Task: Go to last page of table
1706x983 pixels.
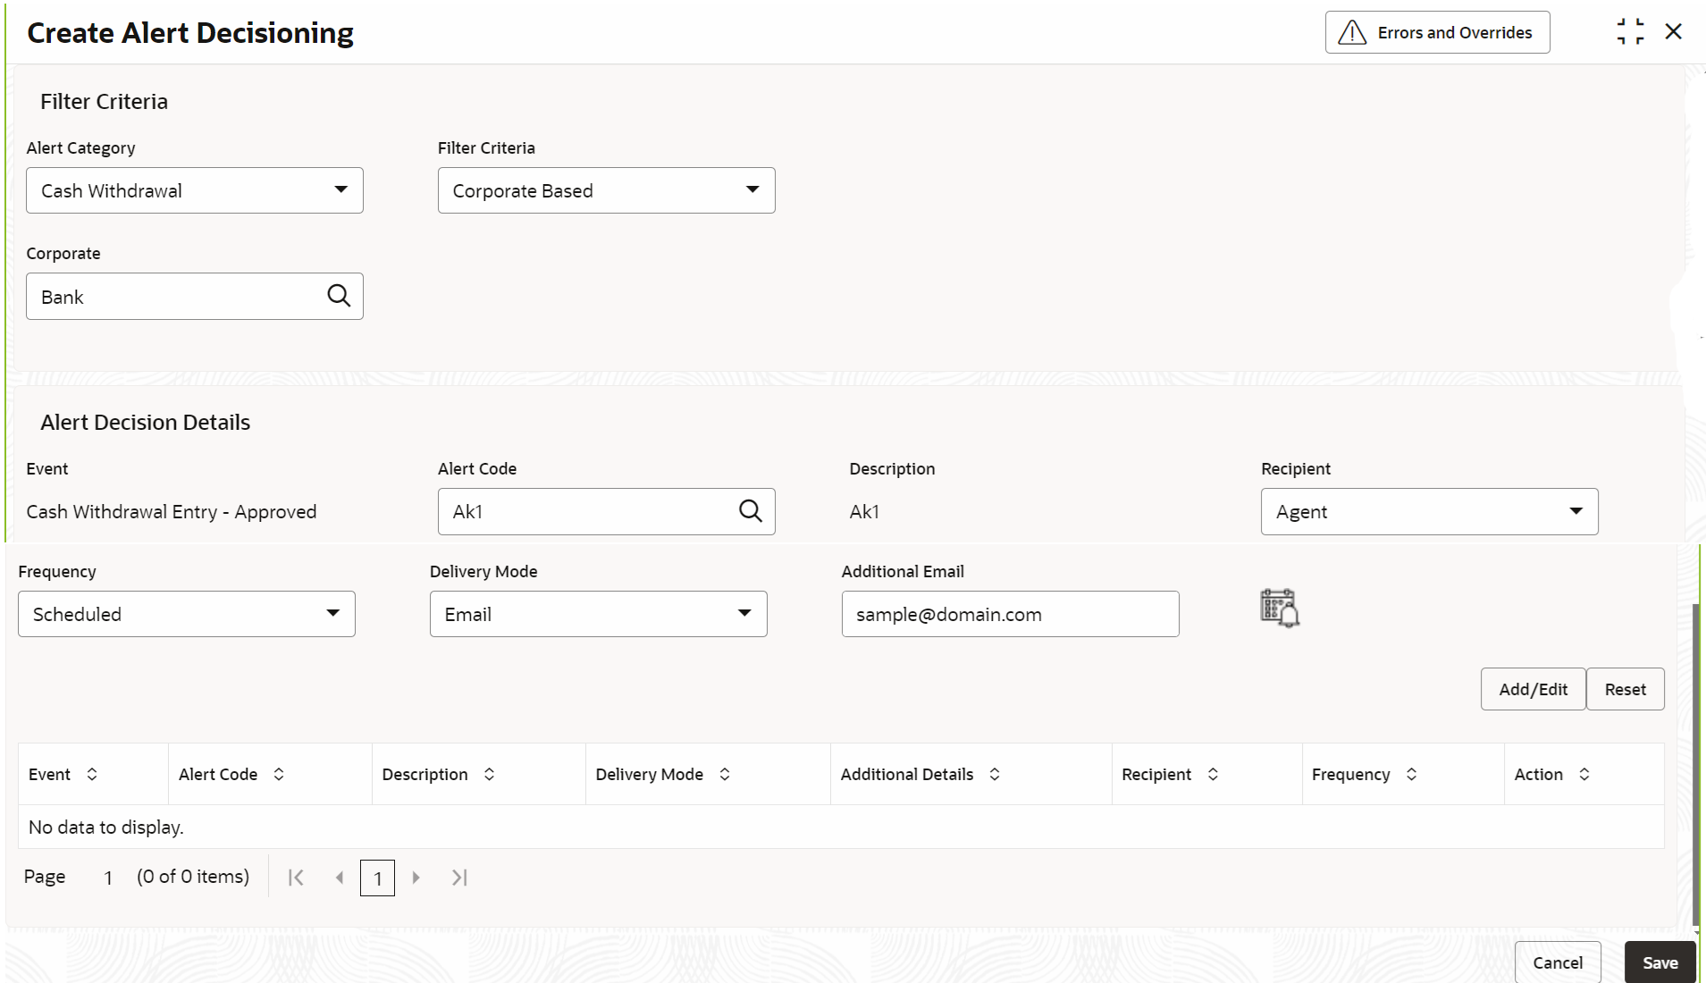Action: 459,878
